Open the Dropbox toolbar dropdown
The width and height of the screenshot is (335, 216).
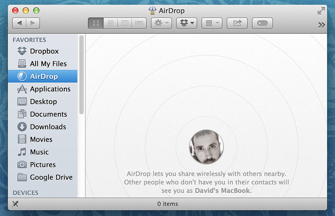(187, 23)
